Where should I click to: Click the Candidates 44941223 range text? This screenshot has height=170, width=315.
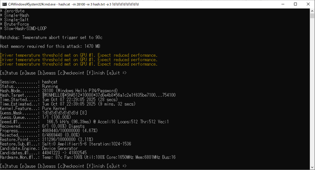tap(64, 153)
